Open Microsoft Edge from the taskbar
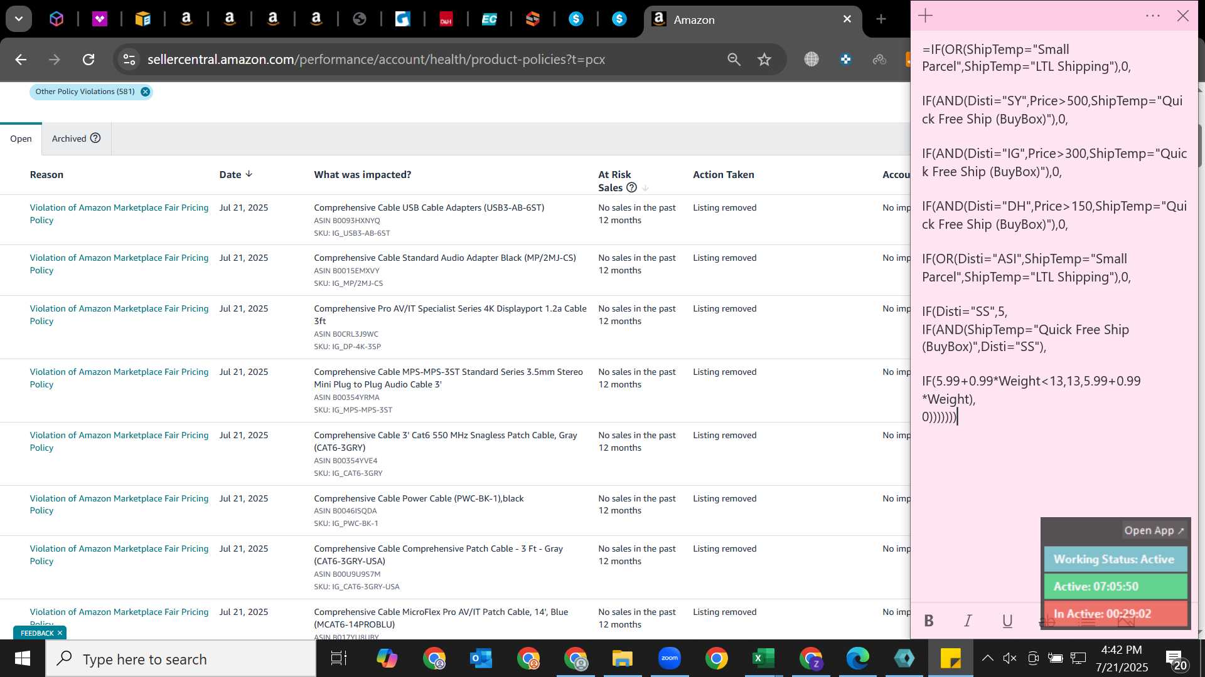This screenshot has height=677, width=1205. click(857, 659)
